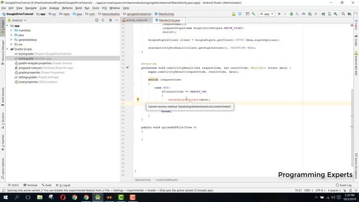
Task: Hide the Project panel with minus icon
Action: coord(117,20)
